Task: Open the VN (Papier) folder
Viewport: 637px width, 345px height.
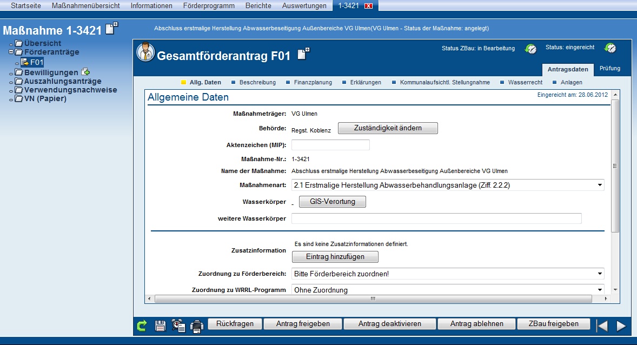Action: [x=45, y=98]
